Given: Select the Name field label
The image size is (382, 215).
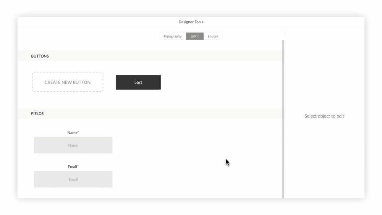Looking at the screenshot, I should click(72, 133).
